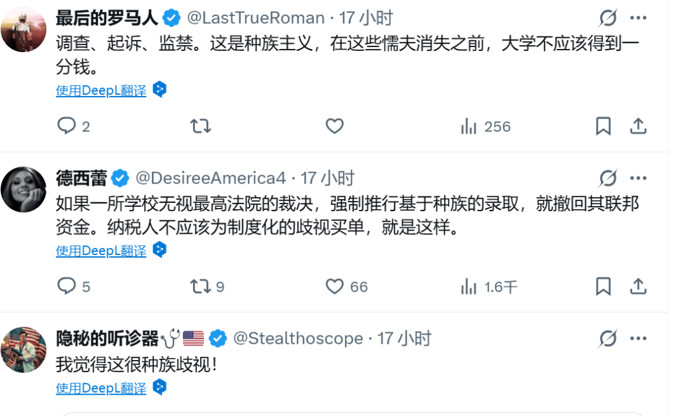695x416 pixels.
Task: Open more options for Stealthoscope tweet
Action: pyautogui.click(x=638, y=338)
